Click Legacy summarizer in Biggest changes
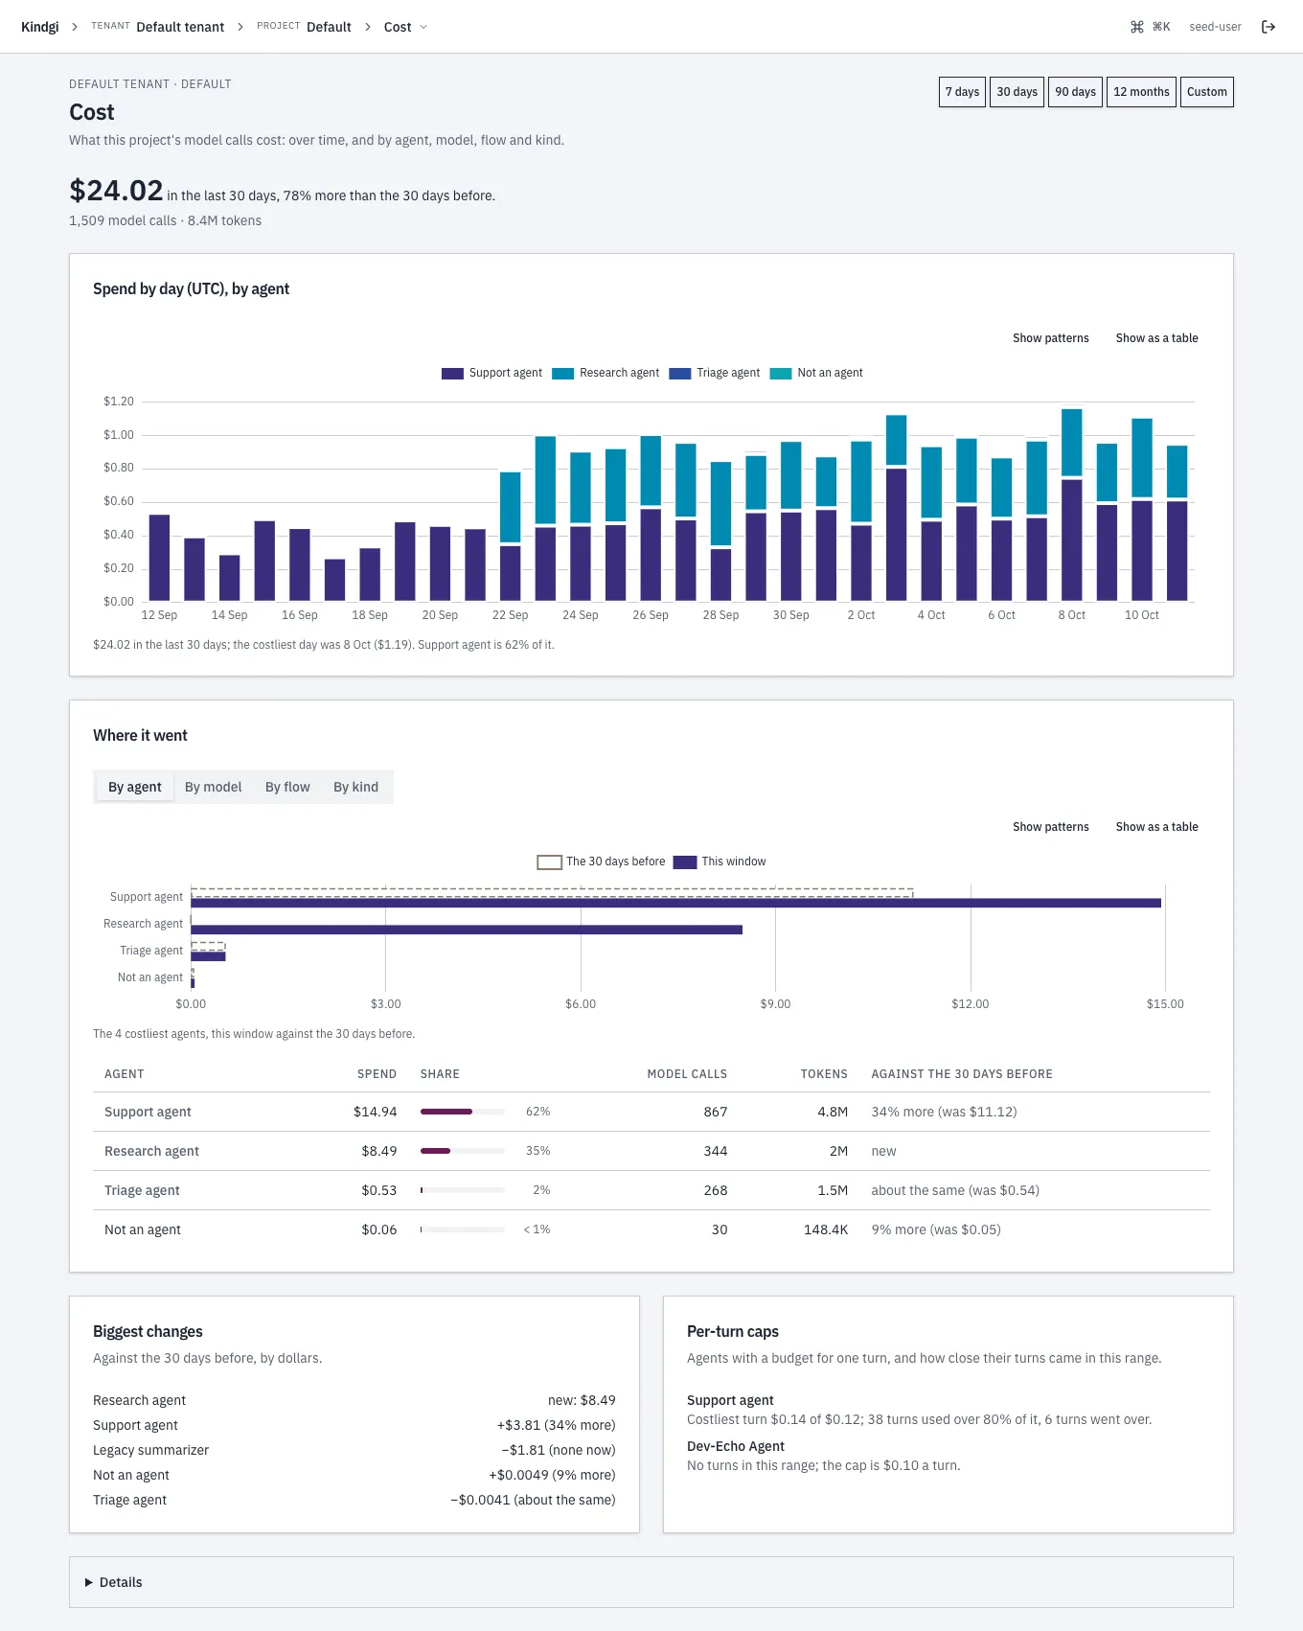 click(x=150, y=1450)
